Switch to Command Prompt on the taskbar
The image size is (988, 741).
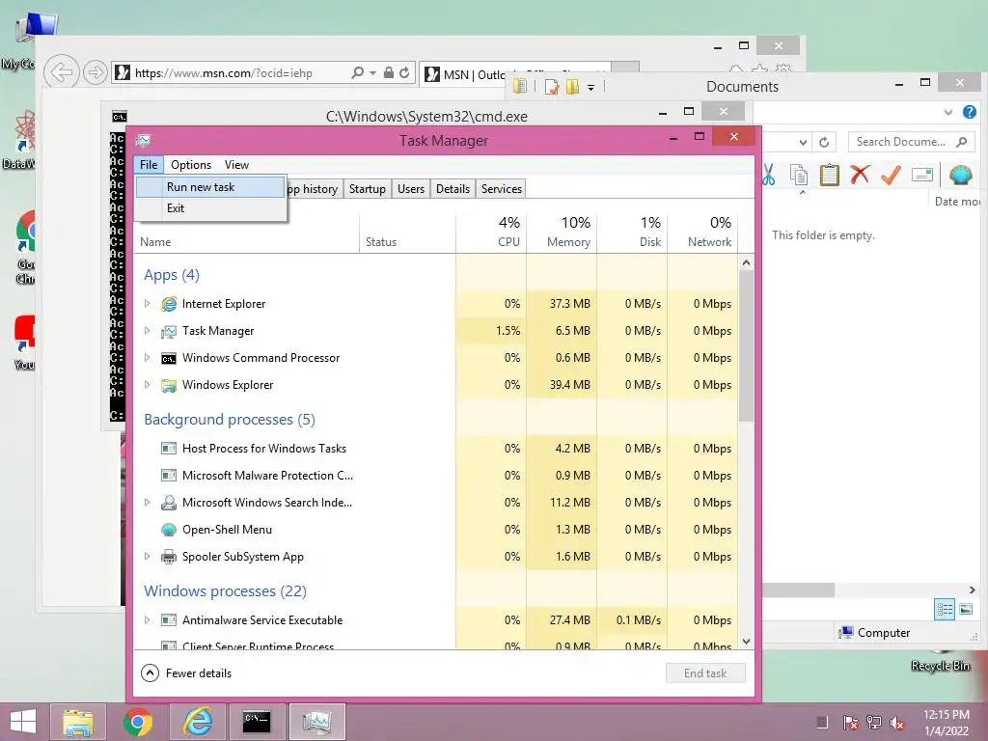[x=257, y=722]
